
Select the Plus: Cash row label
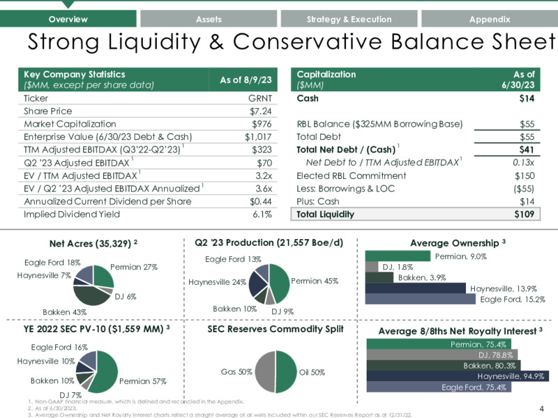tap(318, 201)
